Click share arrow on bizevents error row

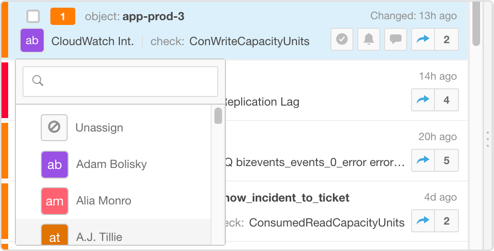[423, 161]
